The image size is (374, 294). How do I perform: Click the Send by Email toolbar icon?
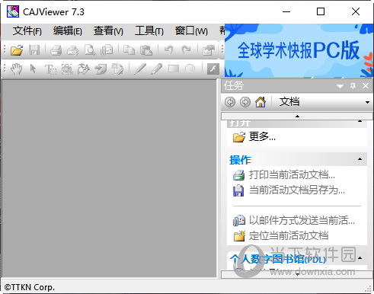click(x=107, y=50)
